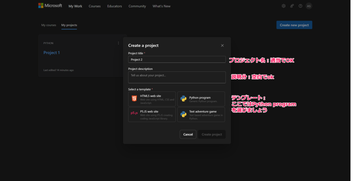354x181 pixels.
Task: Click the Microsoft logo
Action: (x=50, y=6)
